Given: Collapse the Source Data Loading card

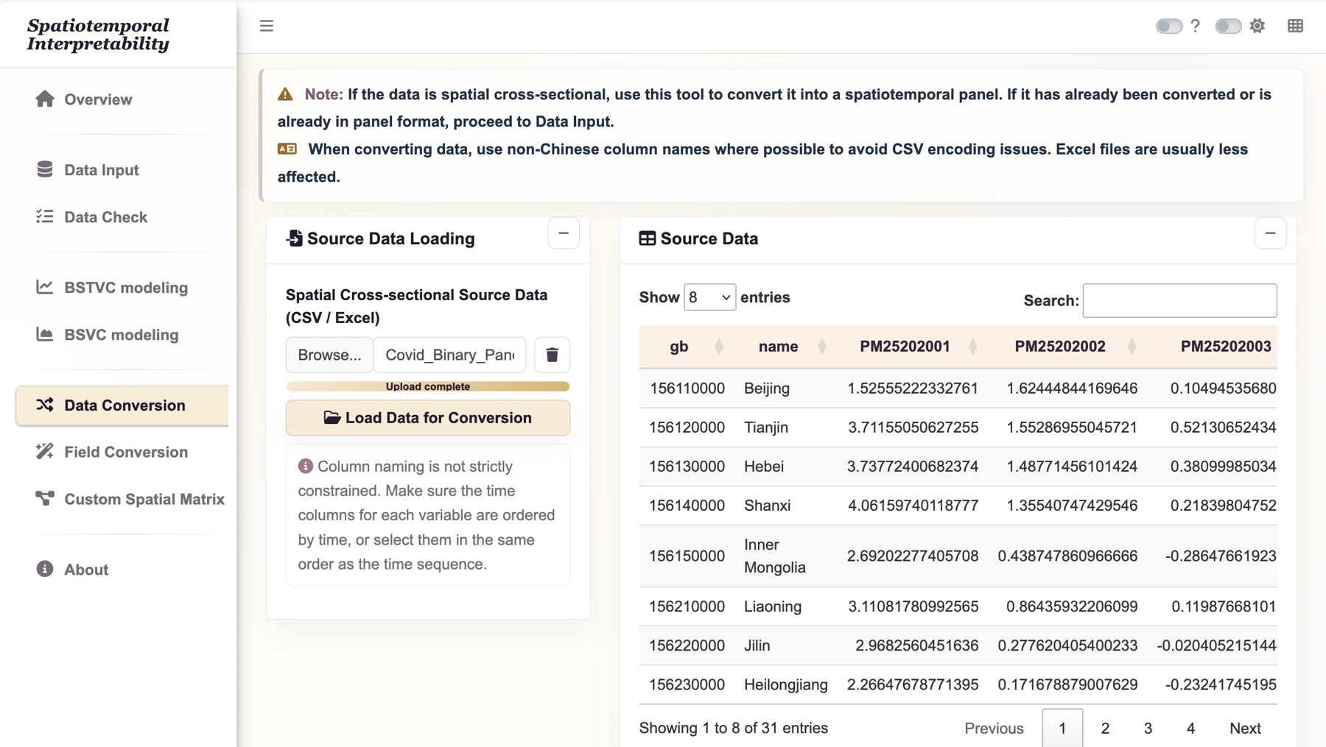Looking at the screenshot, I should pyautogui.click(x=564, y=233).
